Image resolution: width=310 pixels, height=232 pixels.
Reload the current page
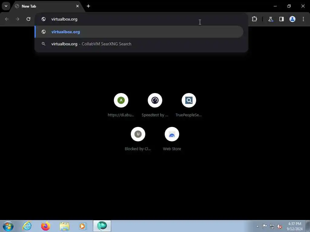coord(28,19)
